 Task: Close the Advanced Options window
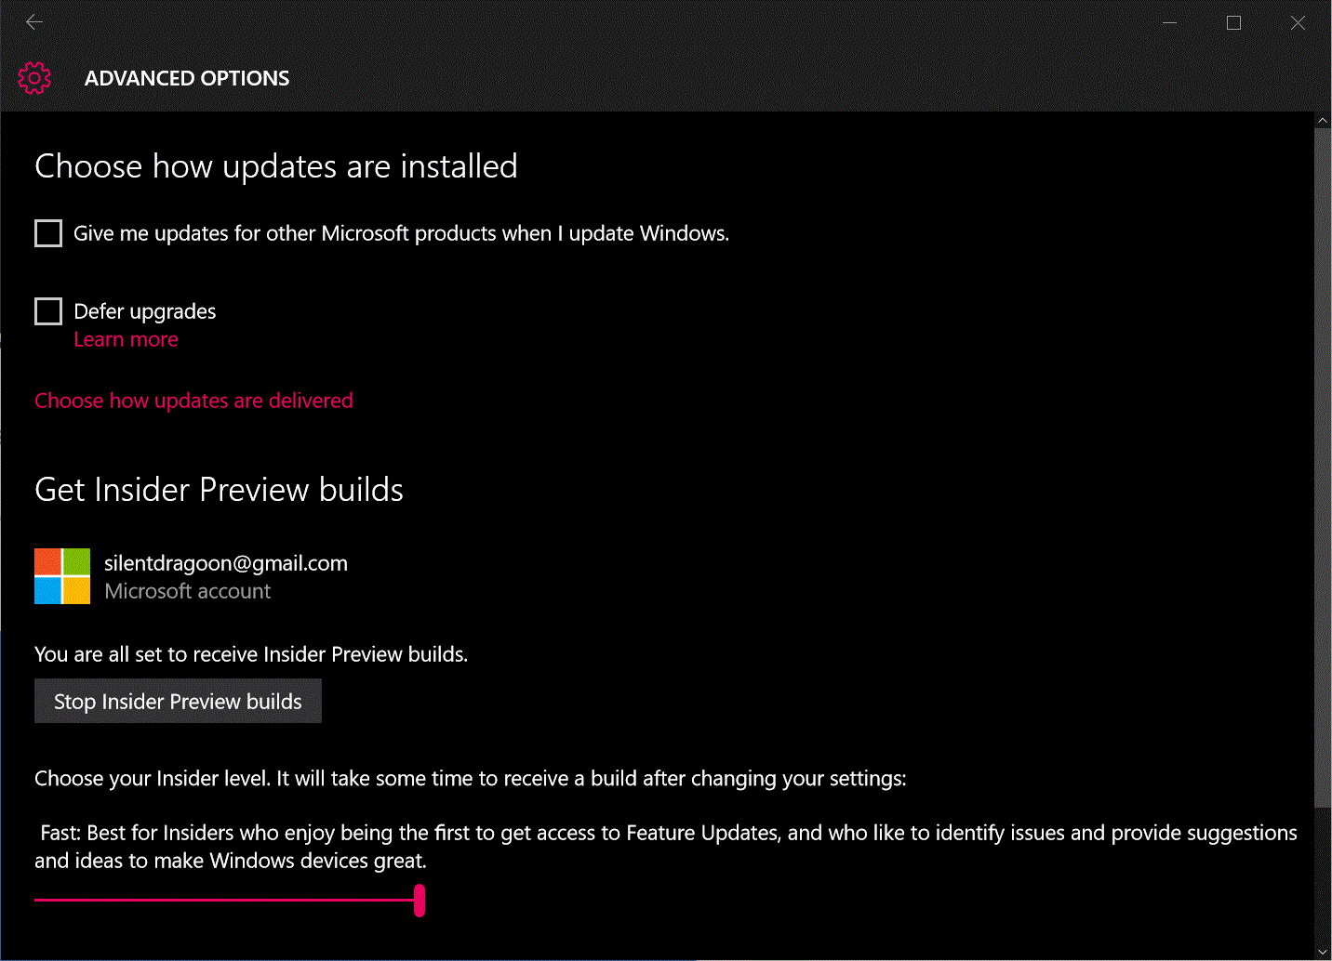pyautogui.click(x=1298, y=22)
